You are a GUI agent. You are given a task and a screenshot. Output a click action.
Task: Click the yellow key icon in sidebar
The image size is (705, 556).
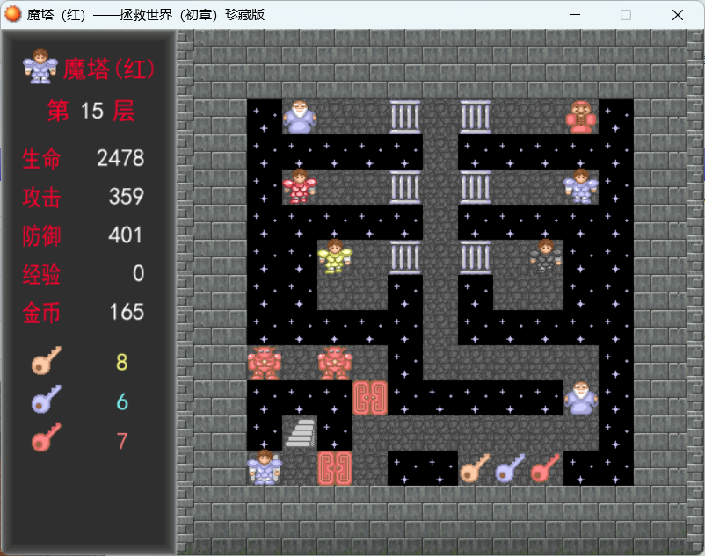47,361
